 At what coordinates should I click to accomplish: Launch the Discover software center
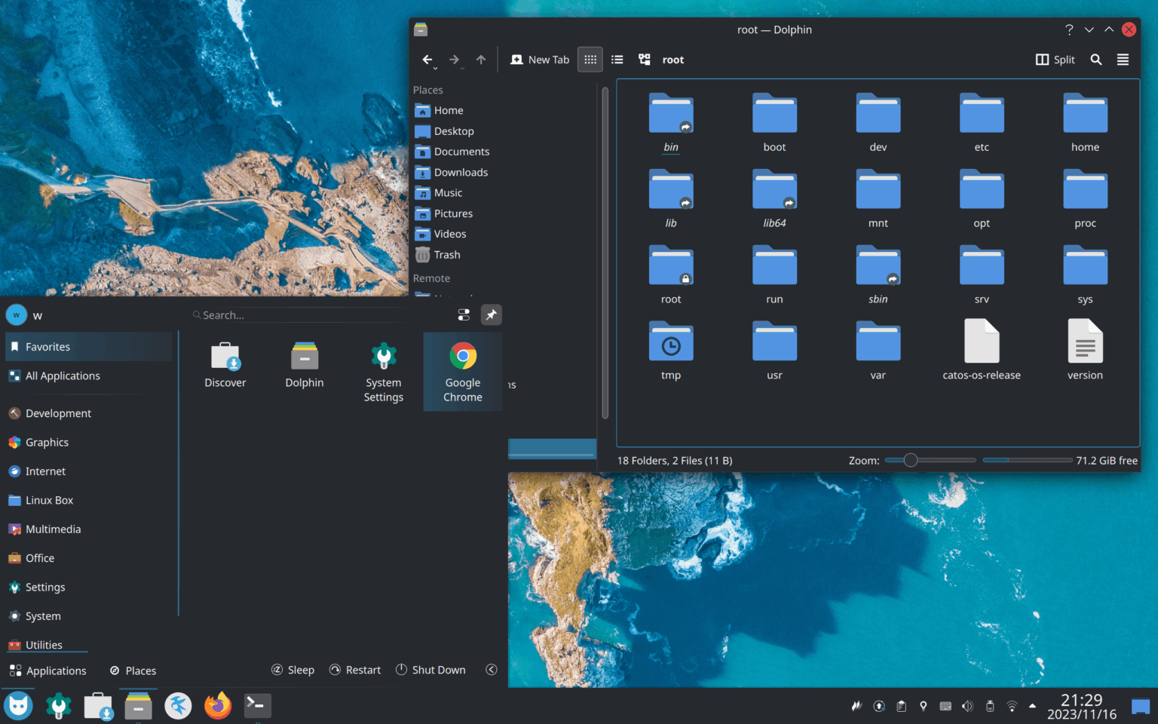(225, 364)
